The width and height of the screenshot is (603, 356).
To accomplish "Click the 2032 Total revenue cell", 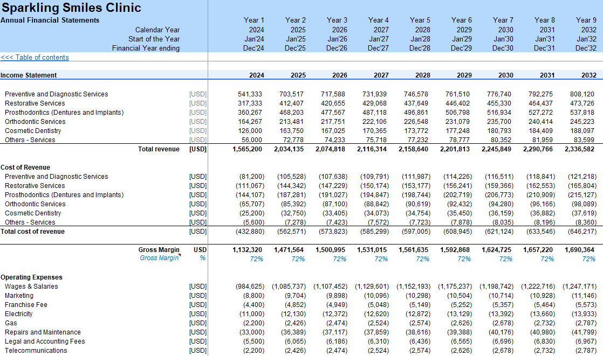I will click(x=580, y=149).
